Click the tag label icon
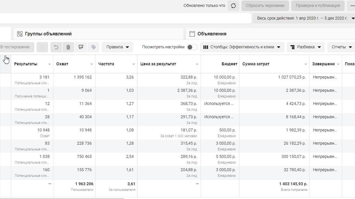 tap(93, 47)
